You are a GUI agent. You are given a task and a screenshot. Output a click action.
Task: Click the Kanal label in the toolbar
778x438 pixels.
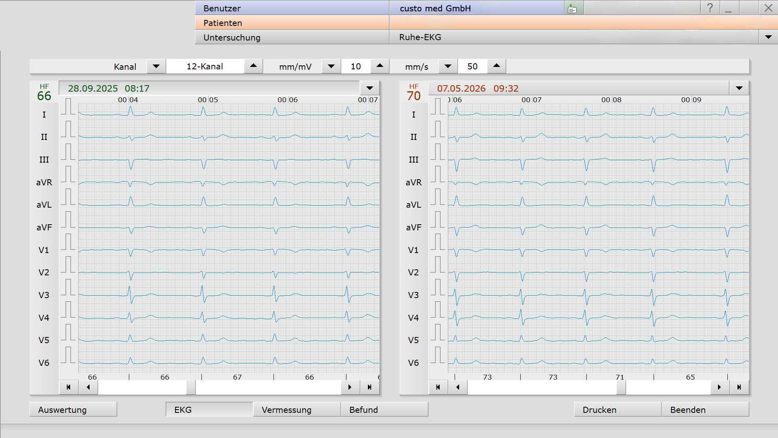125,67
